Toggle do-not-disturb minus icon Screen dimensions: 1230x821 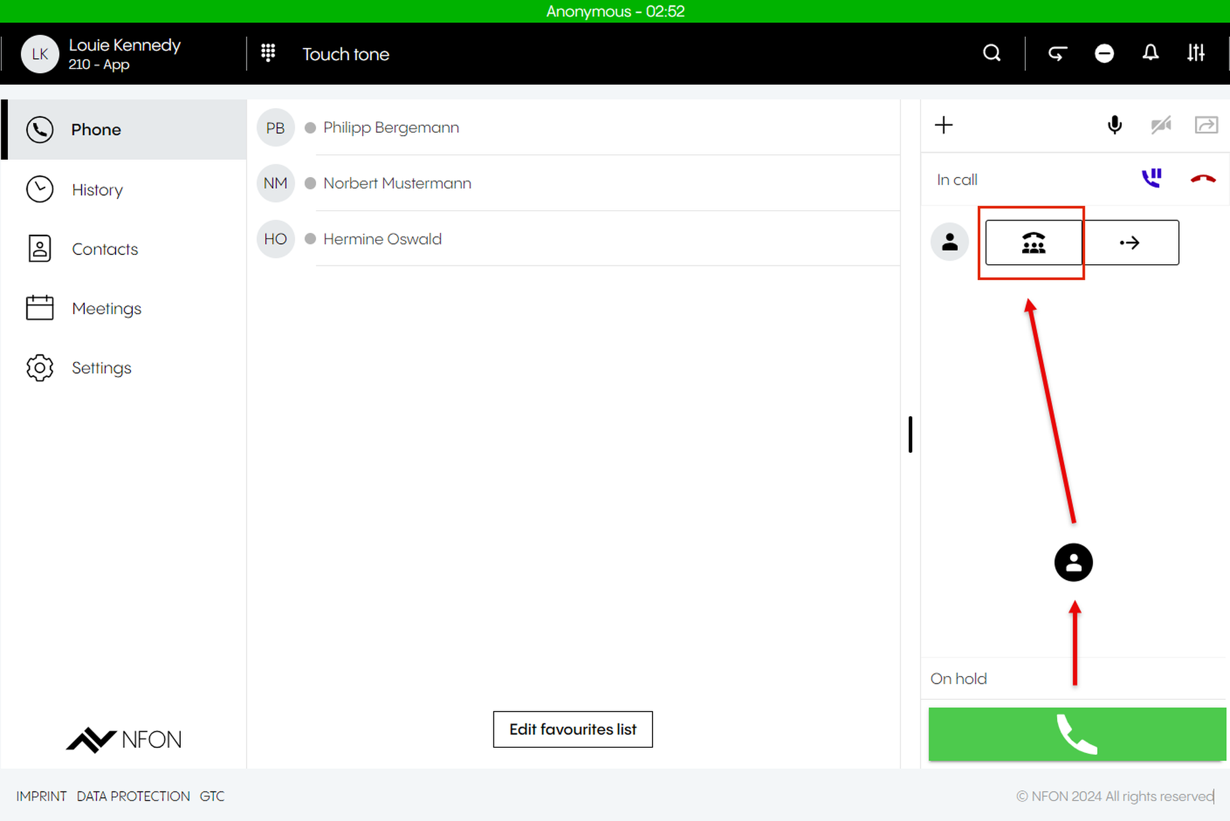[1104, 53]
